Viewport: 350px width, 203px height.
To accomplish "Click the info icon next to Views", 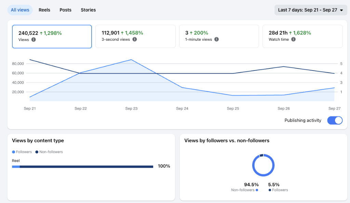I will [33, 40].
